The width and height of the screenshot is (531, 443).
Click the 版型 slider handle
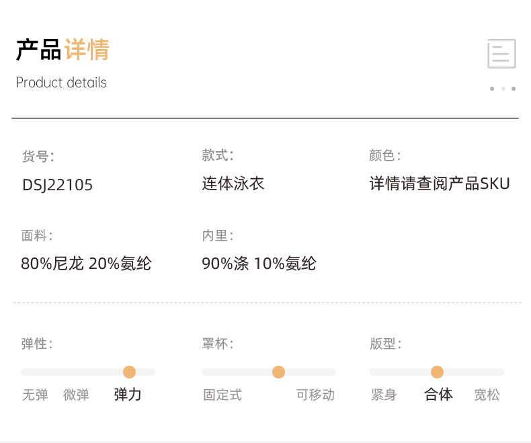(437, 372)
